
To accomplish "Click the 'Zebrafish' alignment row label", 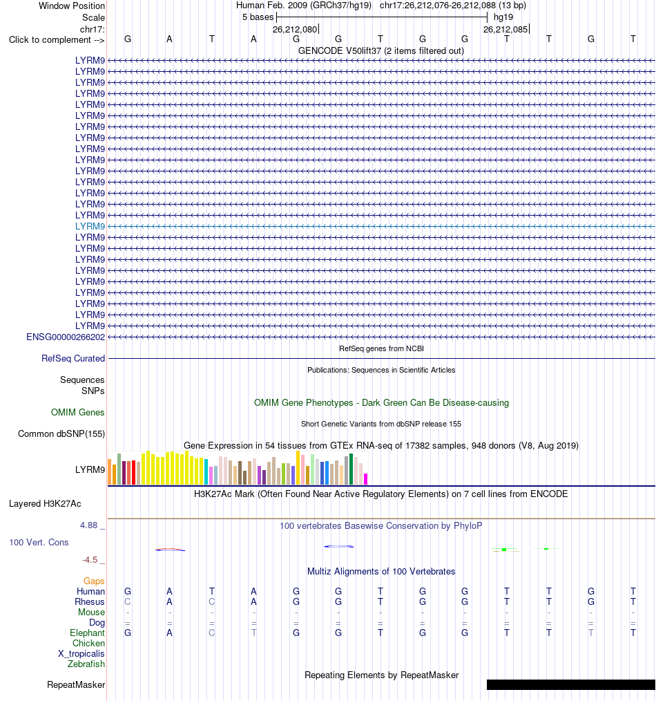I will point(86,664).
